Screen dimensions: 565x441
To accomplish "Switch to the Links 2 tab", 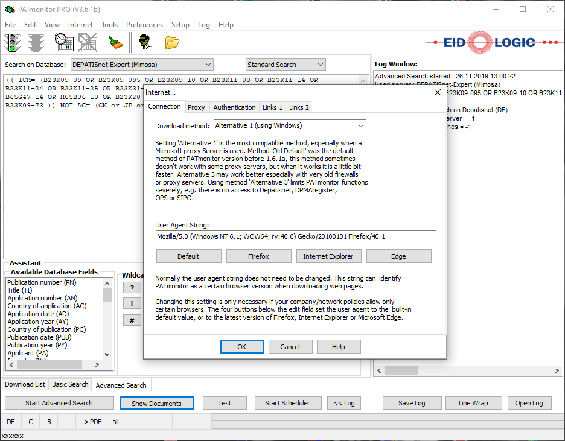I will click(299, 107).
